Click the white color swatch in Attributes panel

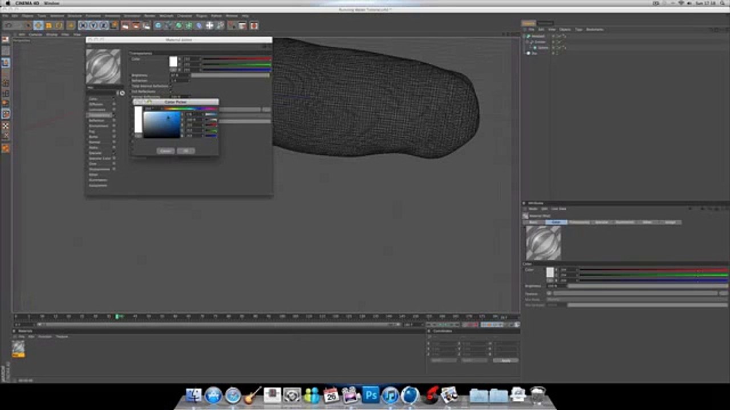pos(550,272)
